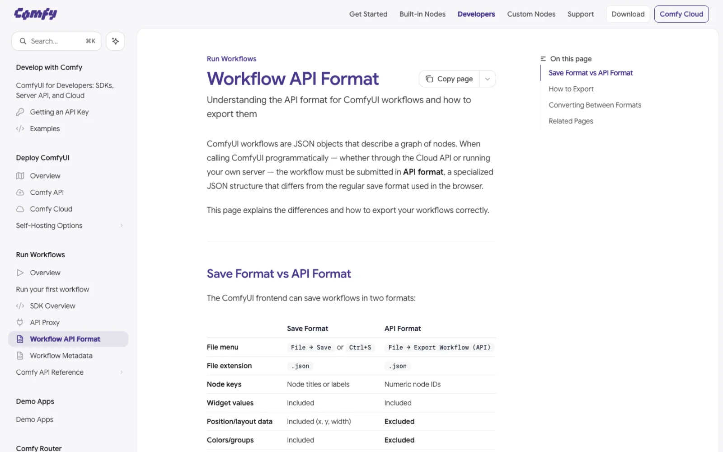723x452 pixels.
Task: Focus the Search input field
Action: point(56,41)
